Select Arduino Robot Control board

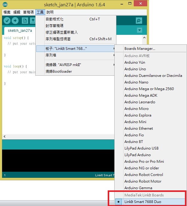pyautogui.click(x=150, y=175)
